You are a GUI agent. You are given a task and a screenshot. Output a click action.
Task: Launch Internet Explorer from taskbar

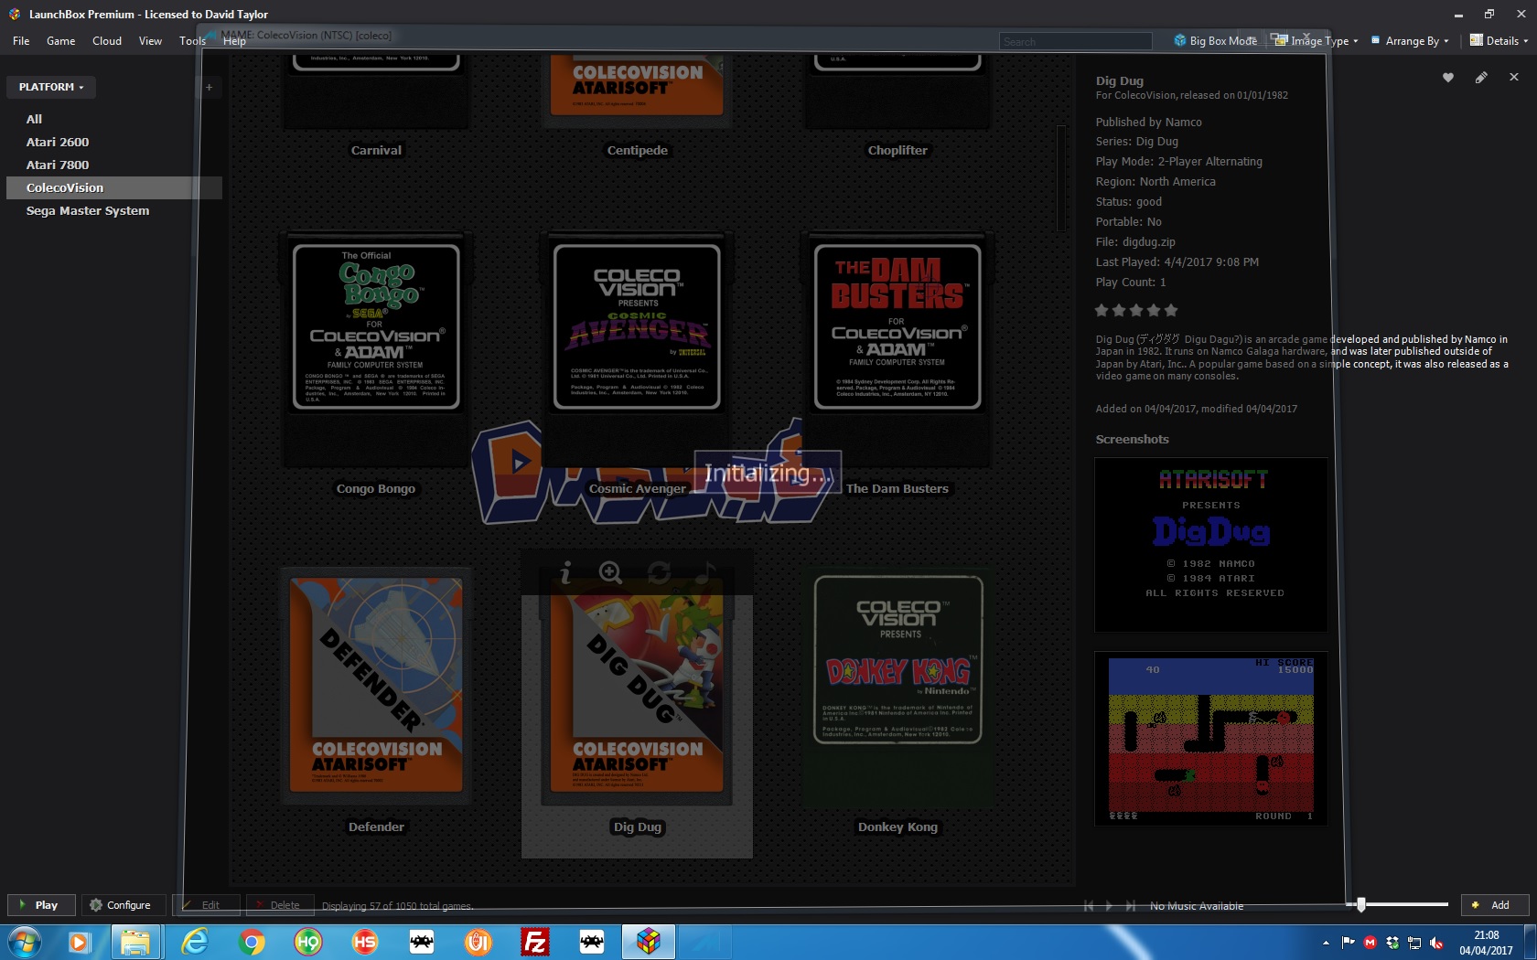195,942
